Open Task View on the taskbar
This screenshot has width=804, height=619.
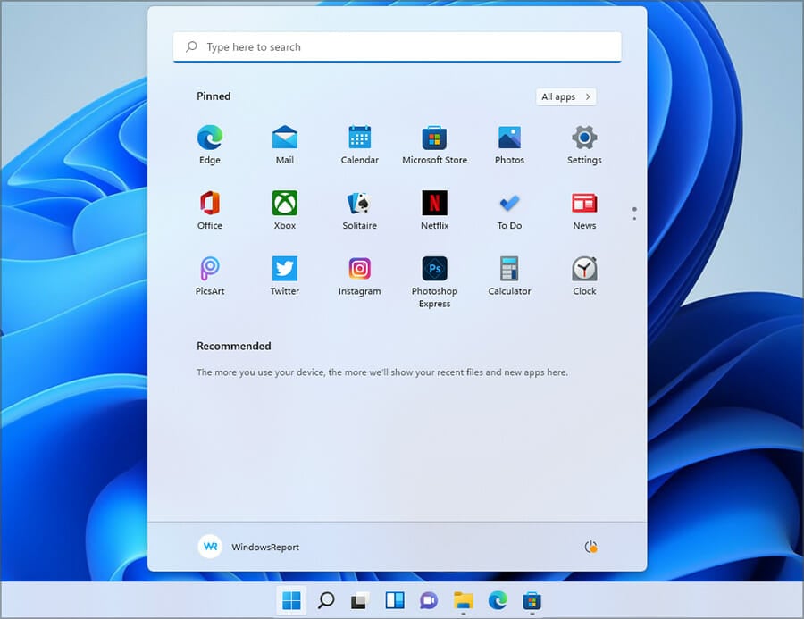pyautogui.click(x=360, y=600)
